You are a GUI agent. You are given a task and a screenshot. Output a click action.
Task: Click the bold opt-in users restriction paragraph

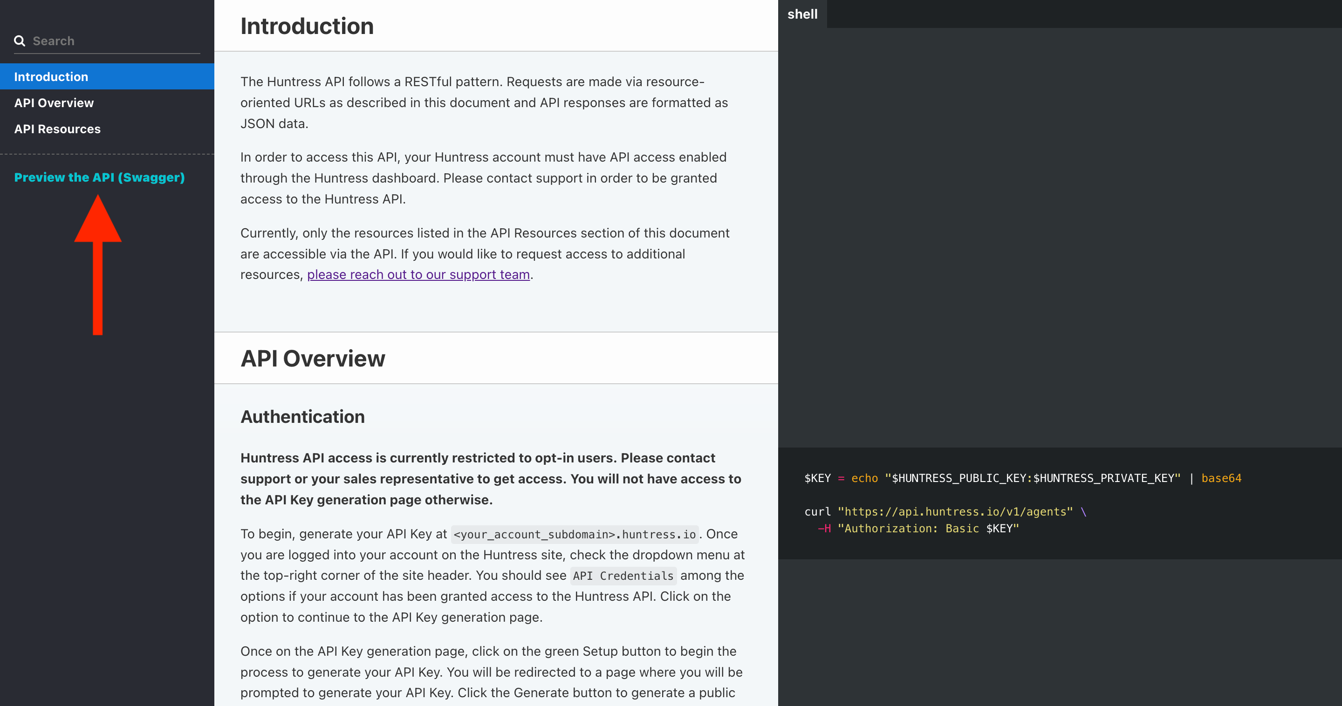(x=491, y=478)
